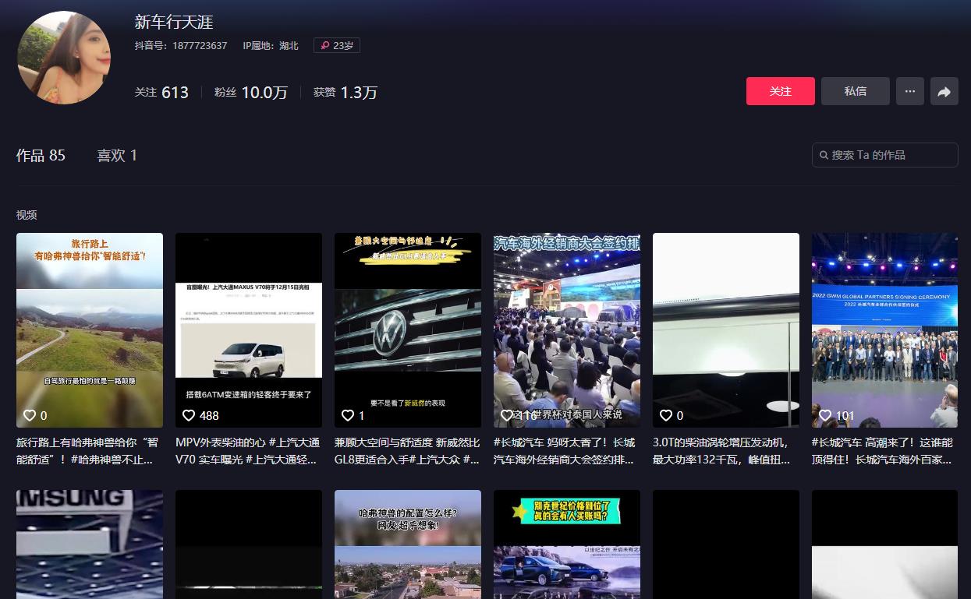Open the 上汽大通MAXUS V70 video thumbnail
971x599 pixels.
pos(249,330)
